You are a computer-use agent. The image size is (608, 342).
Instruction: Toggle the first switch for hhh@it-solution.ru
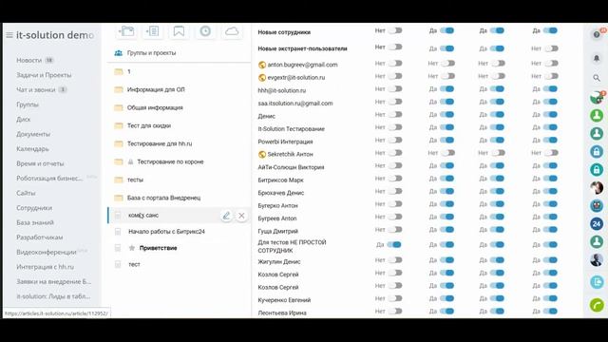[x=395, y=89]
